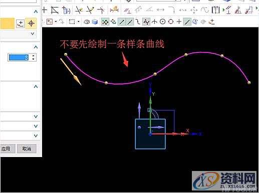Click the sine-wave curve toolbar icon
Image resolution: width=259 pixels, height=193 pixels.
pyautogui.click(x=204, y=10)
